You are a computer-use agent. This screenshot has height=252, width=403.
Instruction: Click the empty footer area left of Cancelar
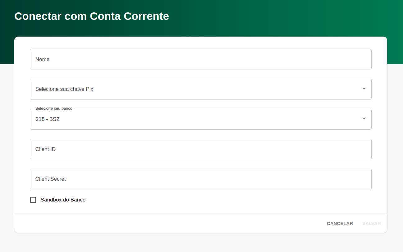coord(155,223)
